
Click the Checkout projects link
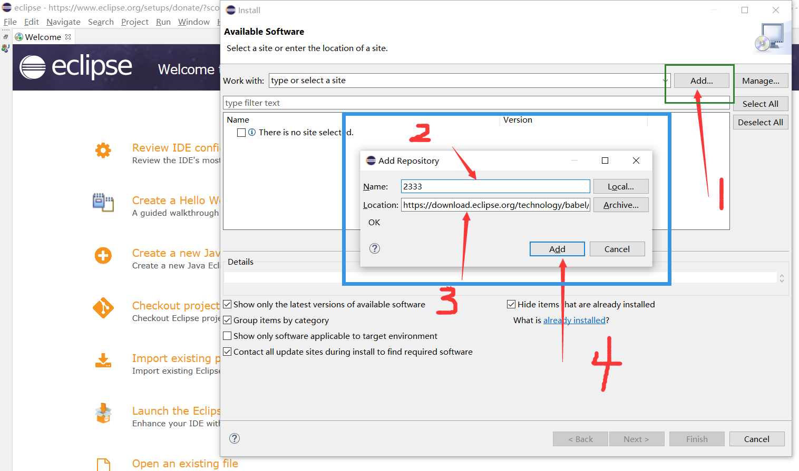coord(176,306)
